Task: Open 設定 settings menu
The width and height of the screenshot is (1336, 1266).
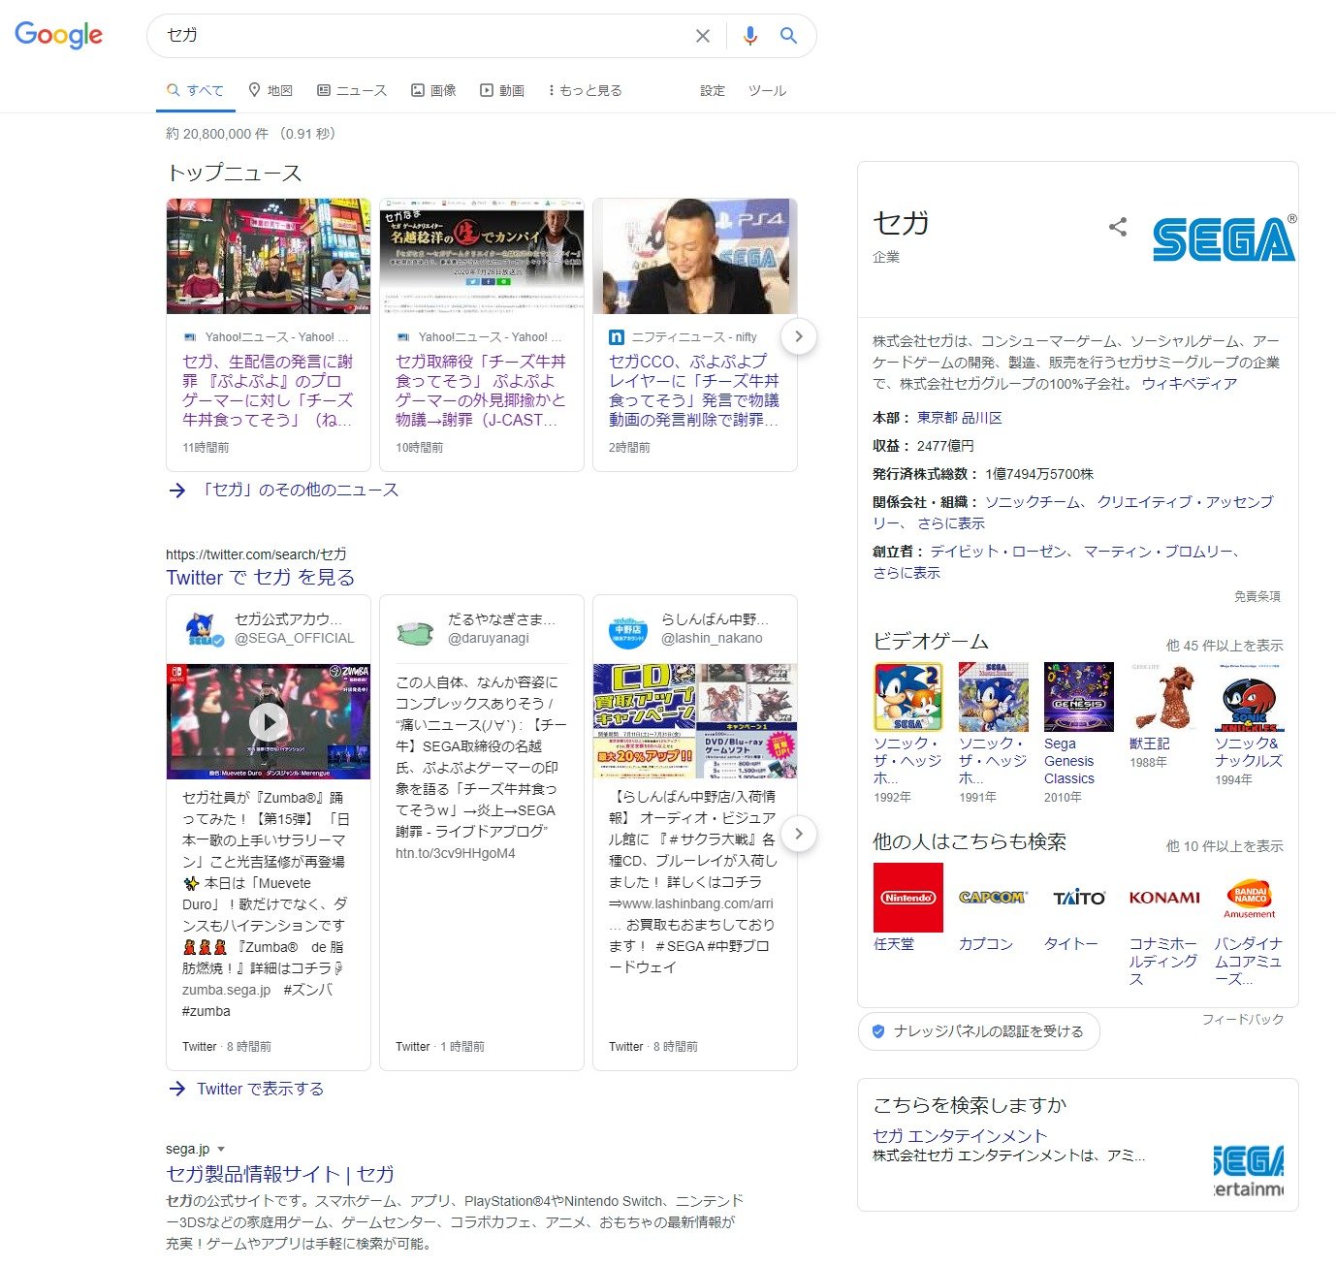Action: coord(713,90)
